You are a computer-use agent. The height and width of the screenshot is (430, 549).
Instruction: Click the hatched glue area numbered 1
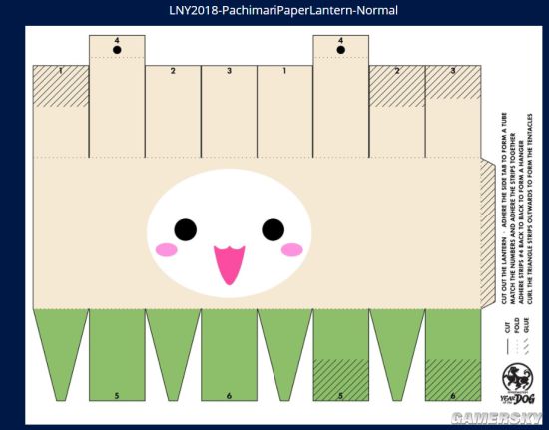(x=61, y=86)
